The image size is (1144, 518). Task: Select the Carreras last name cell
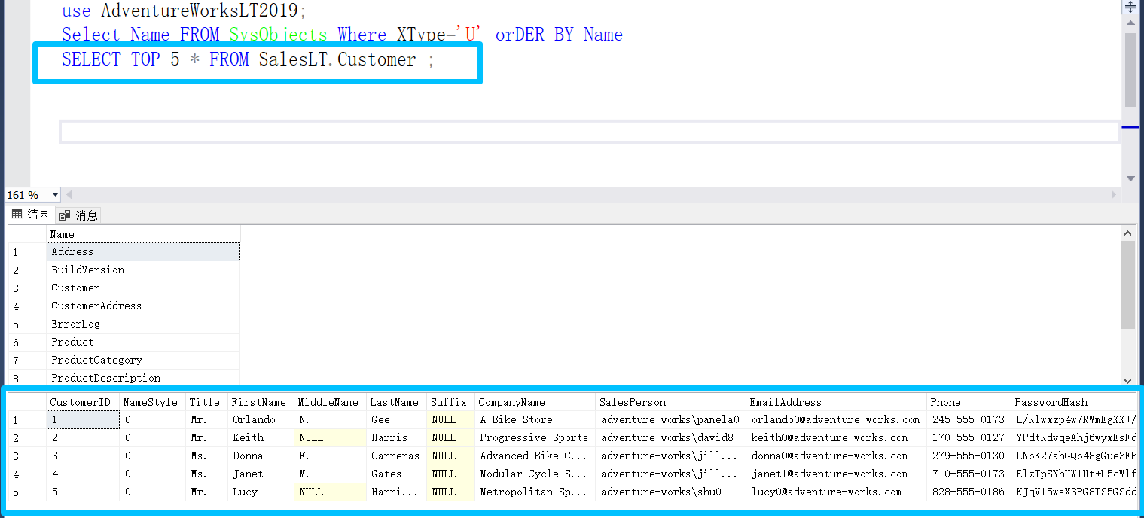point(396,456)
